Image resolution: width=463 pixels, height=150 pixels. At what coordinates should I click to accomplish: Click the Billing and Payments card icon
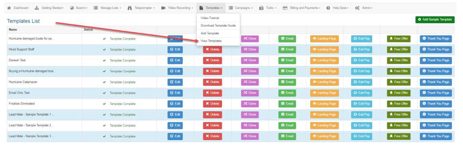coord(285,8)
